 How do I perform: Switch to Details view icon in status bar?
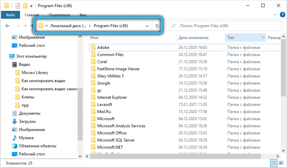(x=274, y=163)
